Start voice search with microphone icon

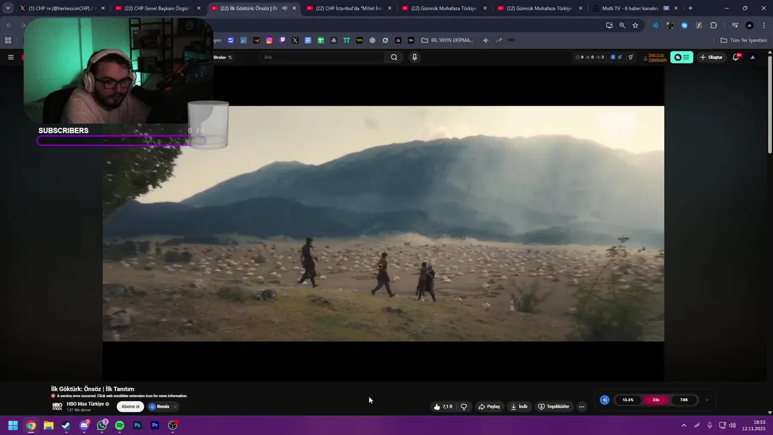[x=414, y=57]
